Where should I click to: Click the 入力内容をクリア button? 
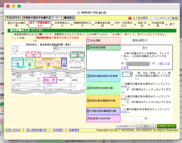tap(125, 126)
